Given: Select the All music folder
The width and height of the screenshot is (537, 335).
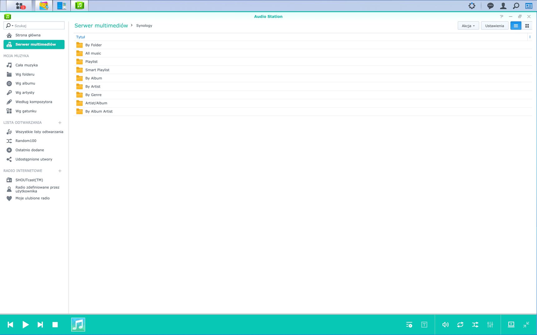Looking at the screenshot, I should tap(303, 53).
